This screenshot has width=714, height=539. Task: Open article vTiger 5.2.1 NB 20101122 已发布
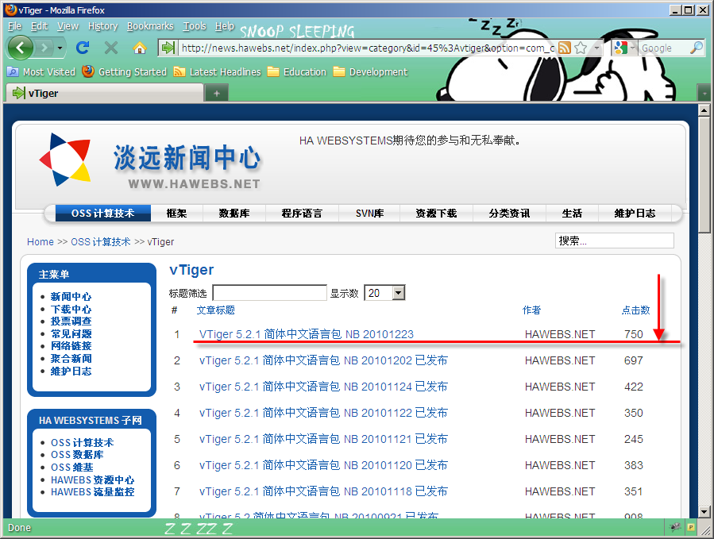[x=323, y=413]
